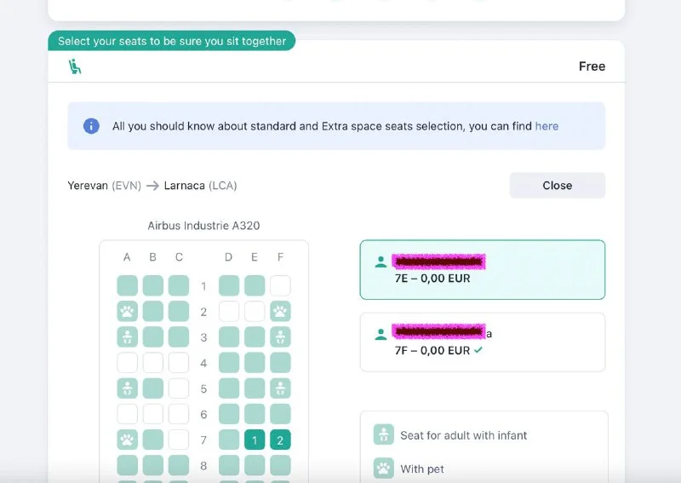Click the seat icon in section header
681x483 pixels.
pos(75,66)
